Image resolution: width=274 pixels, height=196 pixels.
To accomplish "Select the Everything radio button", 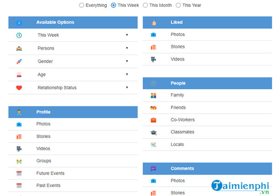I will pos(81,5).
